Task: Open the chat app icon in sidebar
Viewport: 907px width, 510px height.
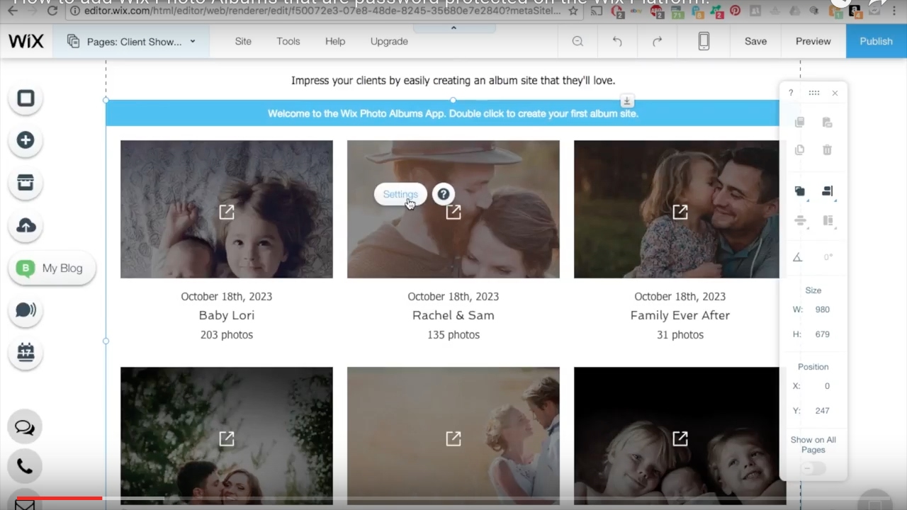Action: click(x=26, y=310)
